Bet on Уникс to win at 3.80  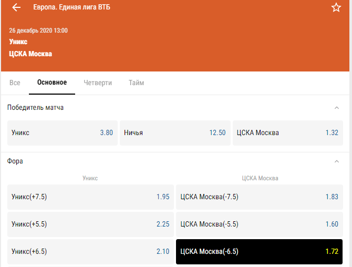click(x=63, y=133)
